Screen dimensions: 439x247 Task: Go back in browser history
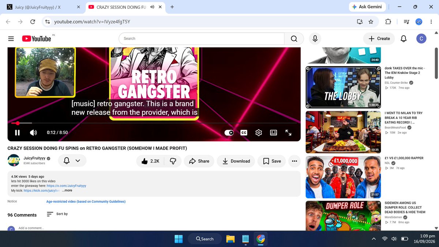click(x=8, y=22)
